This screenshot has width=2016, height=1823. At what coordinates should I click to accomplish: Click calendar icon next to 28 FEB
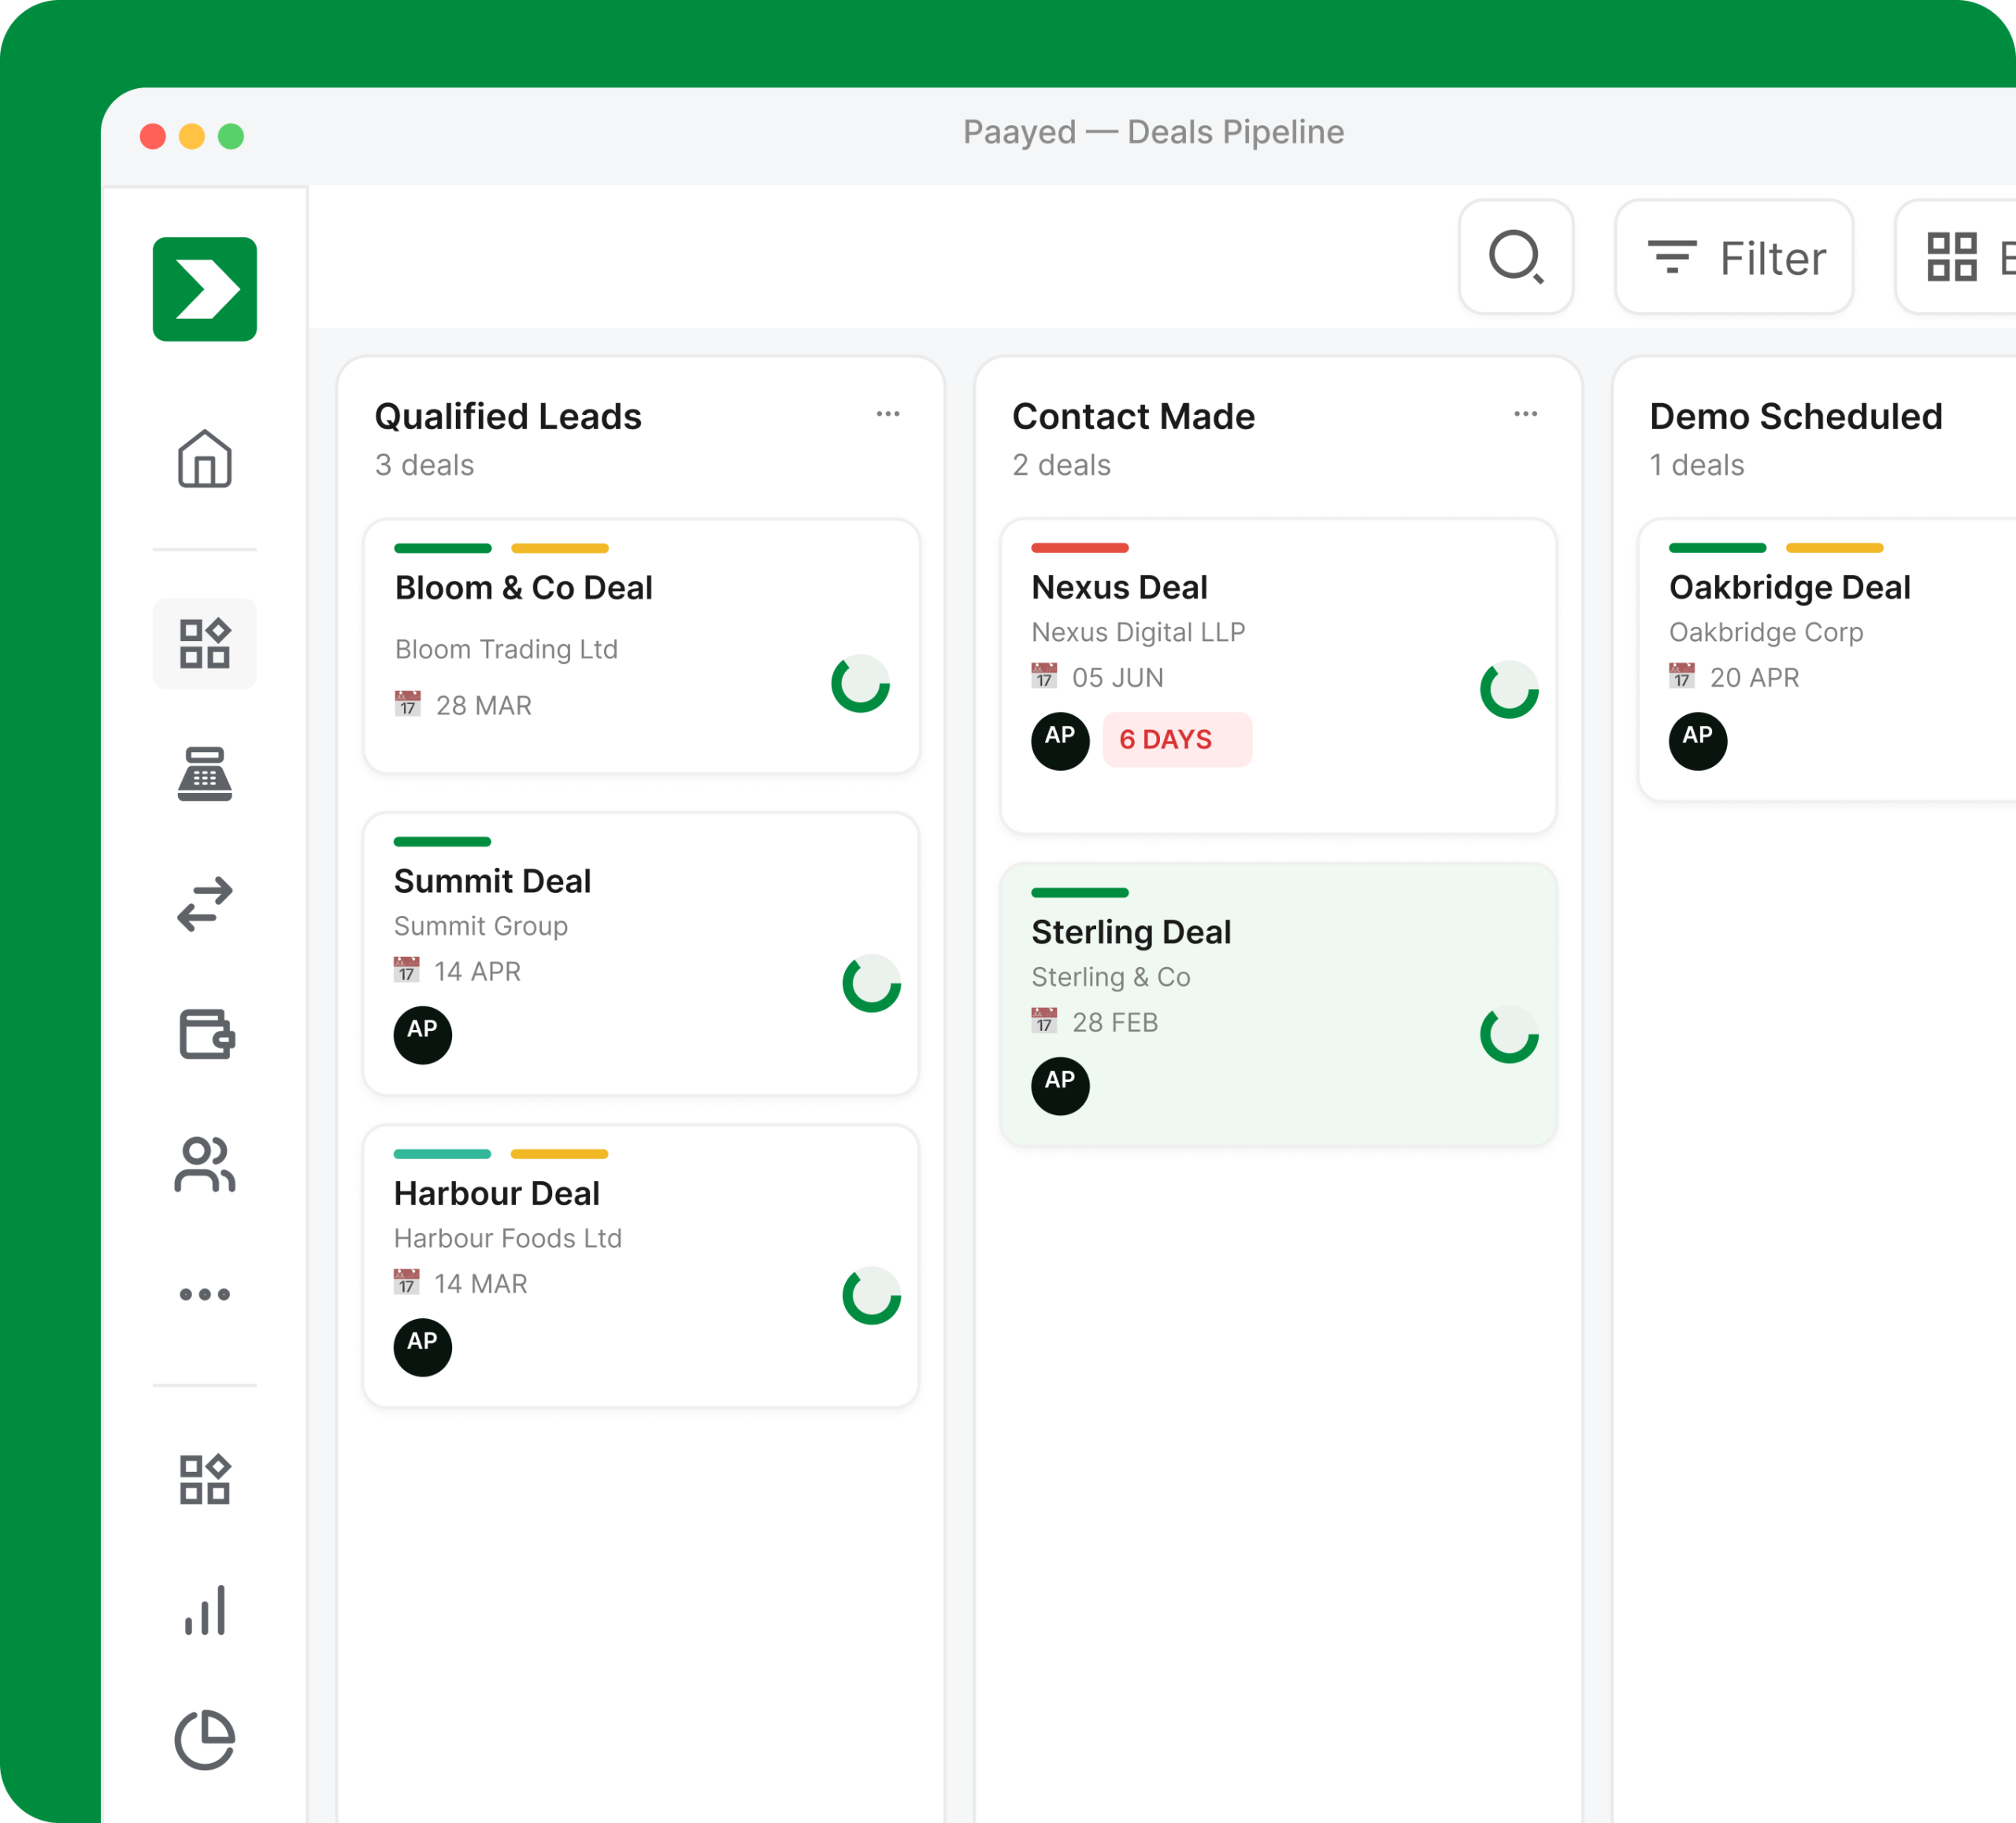coord(1044,1021)
